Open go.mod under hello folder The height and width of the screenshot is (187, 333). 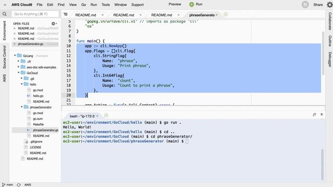[38, 90]
